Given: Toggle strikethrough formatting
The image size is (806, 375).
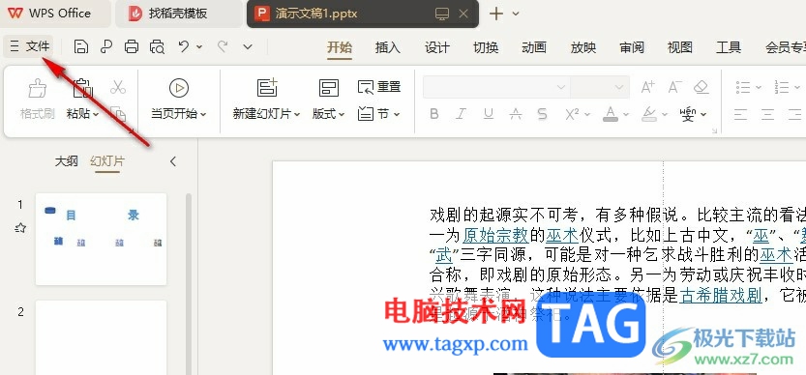Looking at the screenshot, I should [515, 114].
